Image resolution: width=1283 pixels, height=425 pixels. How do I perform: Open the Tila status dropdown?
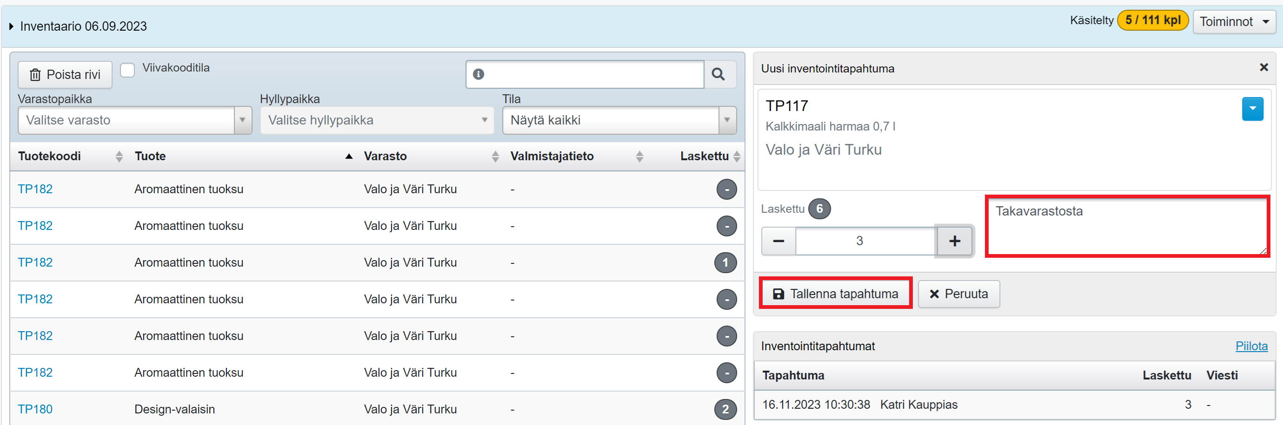click(618, 120)
